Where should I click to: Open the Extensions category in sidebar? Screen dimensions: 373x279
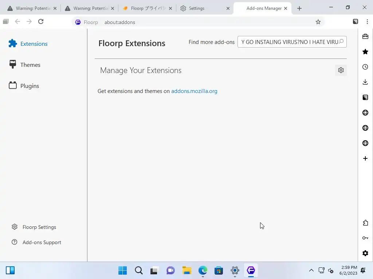pyautogui.click(x=28, y=44)
